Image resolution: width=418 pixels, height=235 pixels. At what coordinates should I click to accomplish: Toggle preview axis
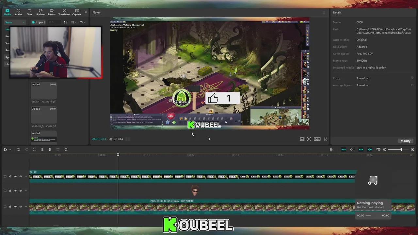coord(370,149)
